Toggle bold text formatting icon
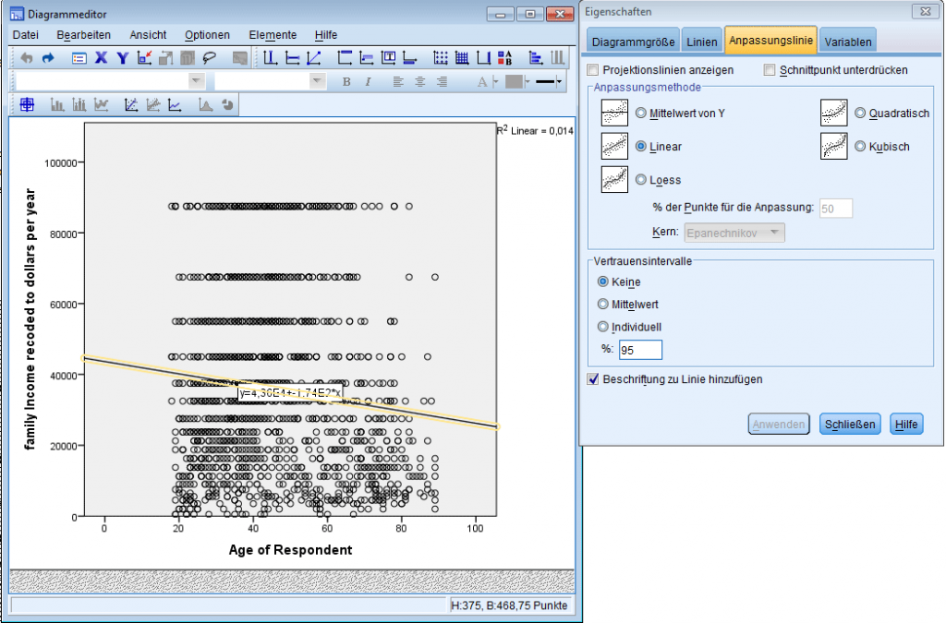The image size is (946, 623). point(346,82)
